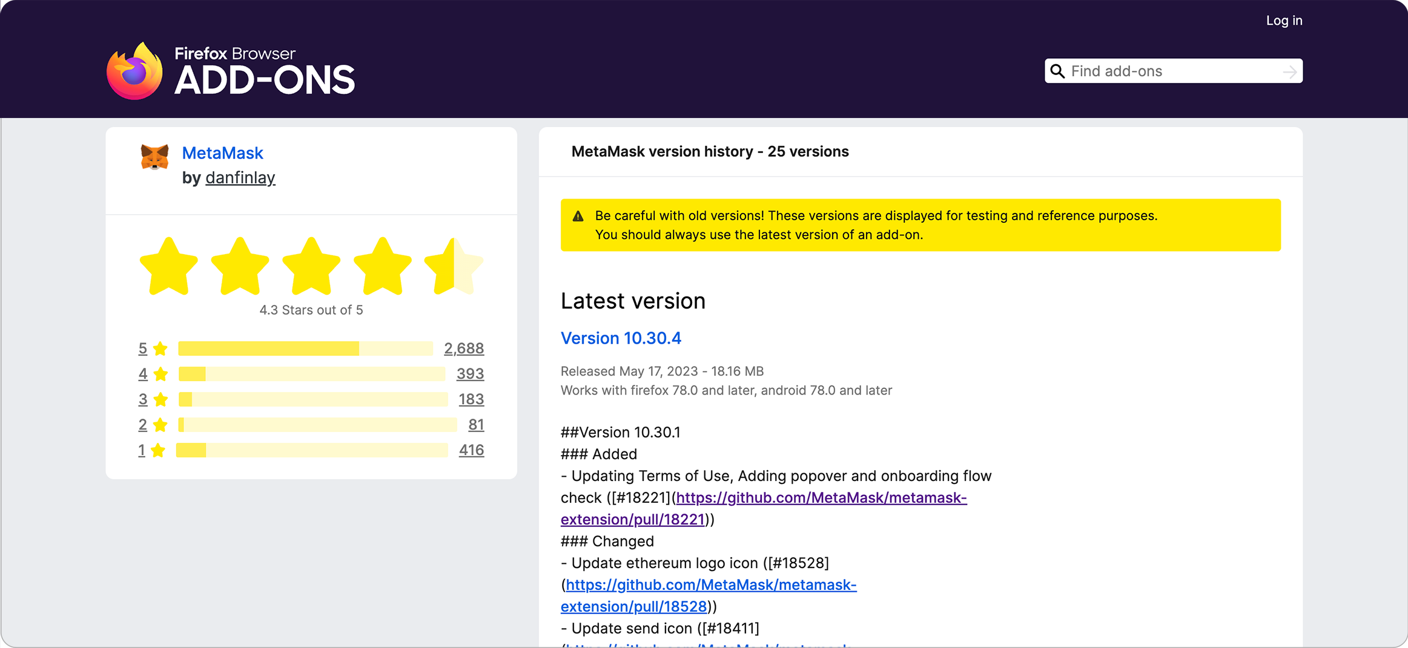Focus the Find add-ons search field

pos(1173,71)
